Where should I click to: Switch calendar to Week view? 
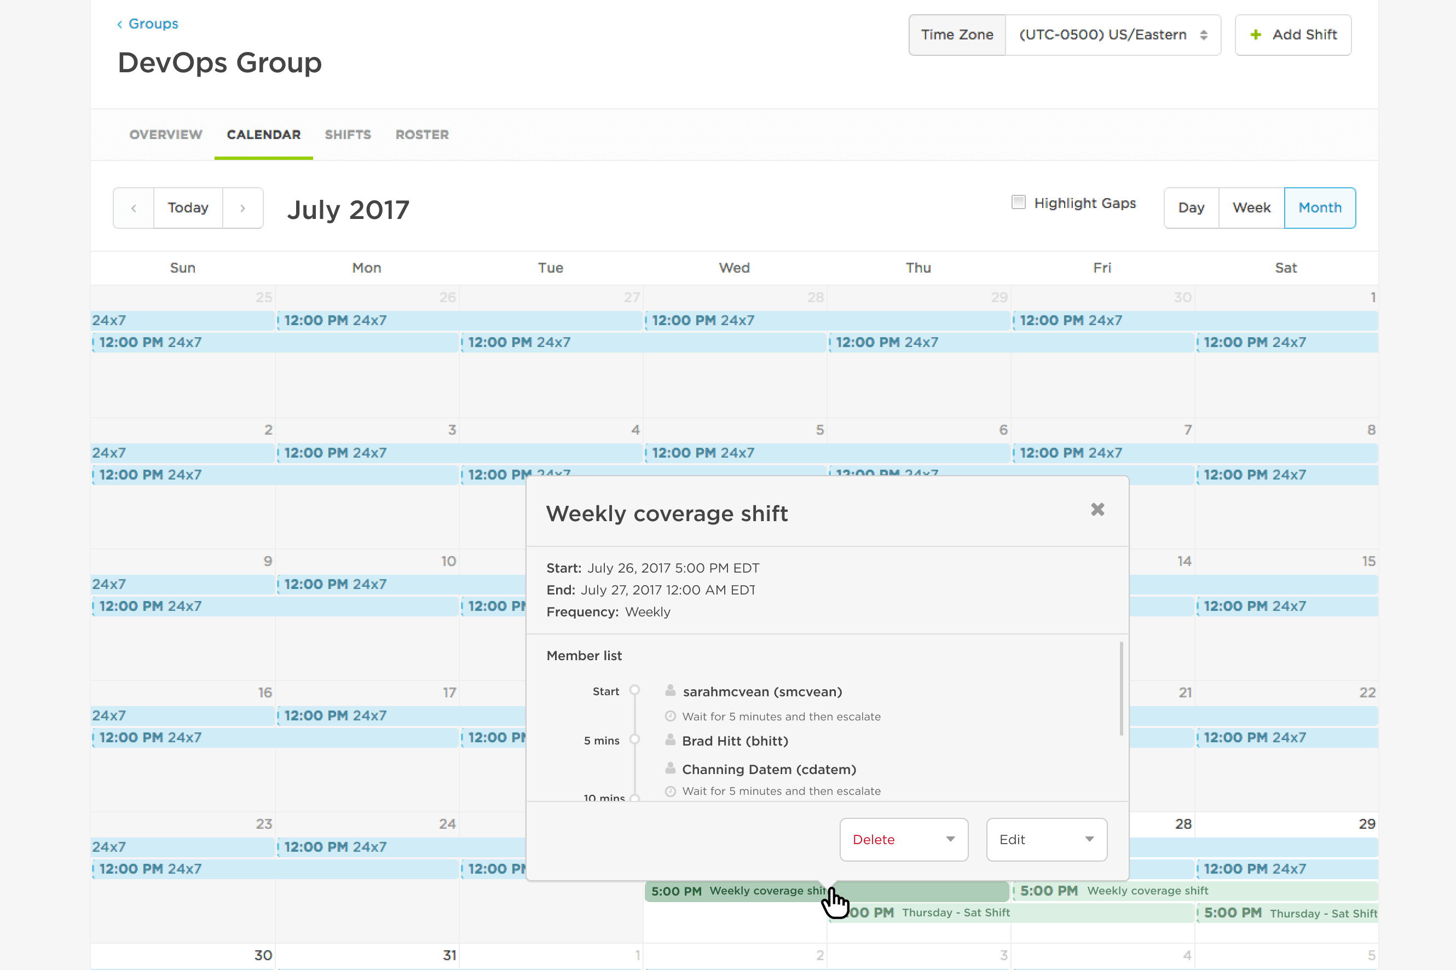pos(1251,208)
